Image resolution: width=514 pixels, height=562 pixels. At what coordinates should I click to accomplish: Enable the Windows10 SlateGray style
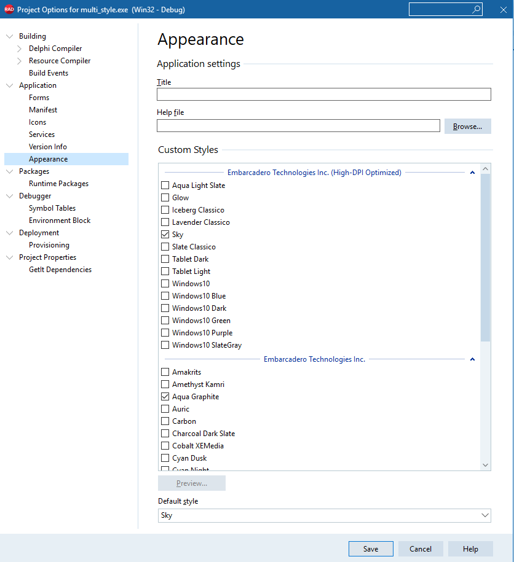pos(165,345)
